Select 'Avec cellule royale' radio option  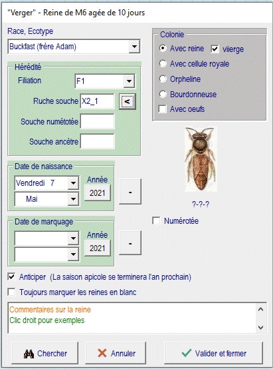click(x=163, y=63)
